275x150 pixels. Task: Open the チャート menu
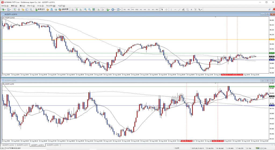click(x=31, y=6)
